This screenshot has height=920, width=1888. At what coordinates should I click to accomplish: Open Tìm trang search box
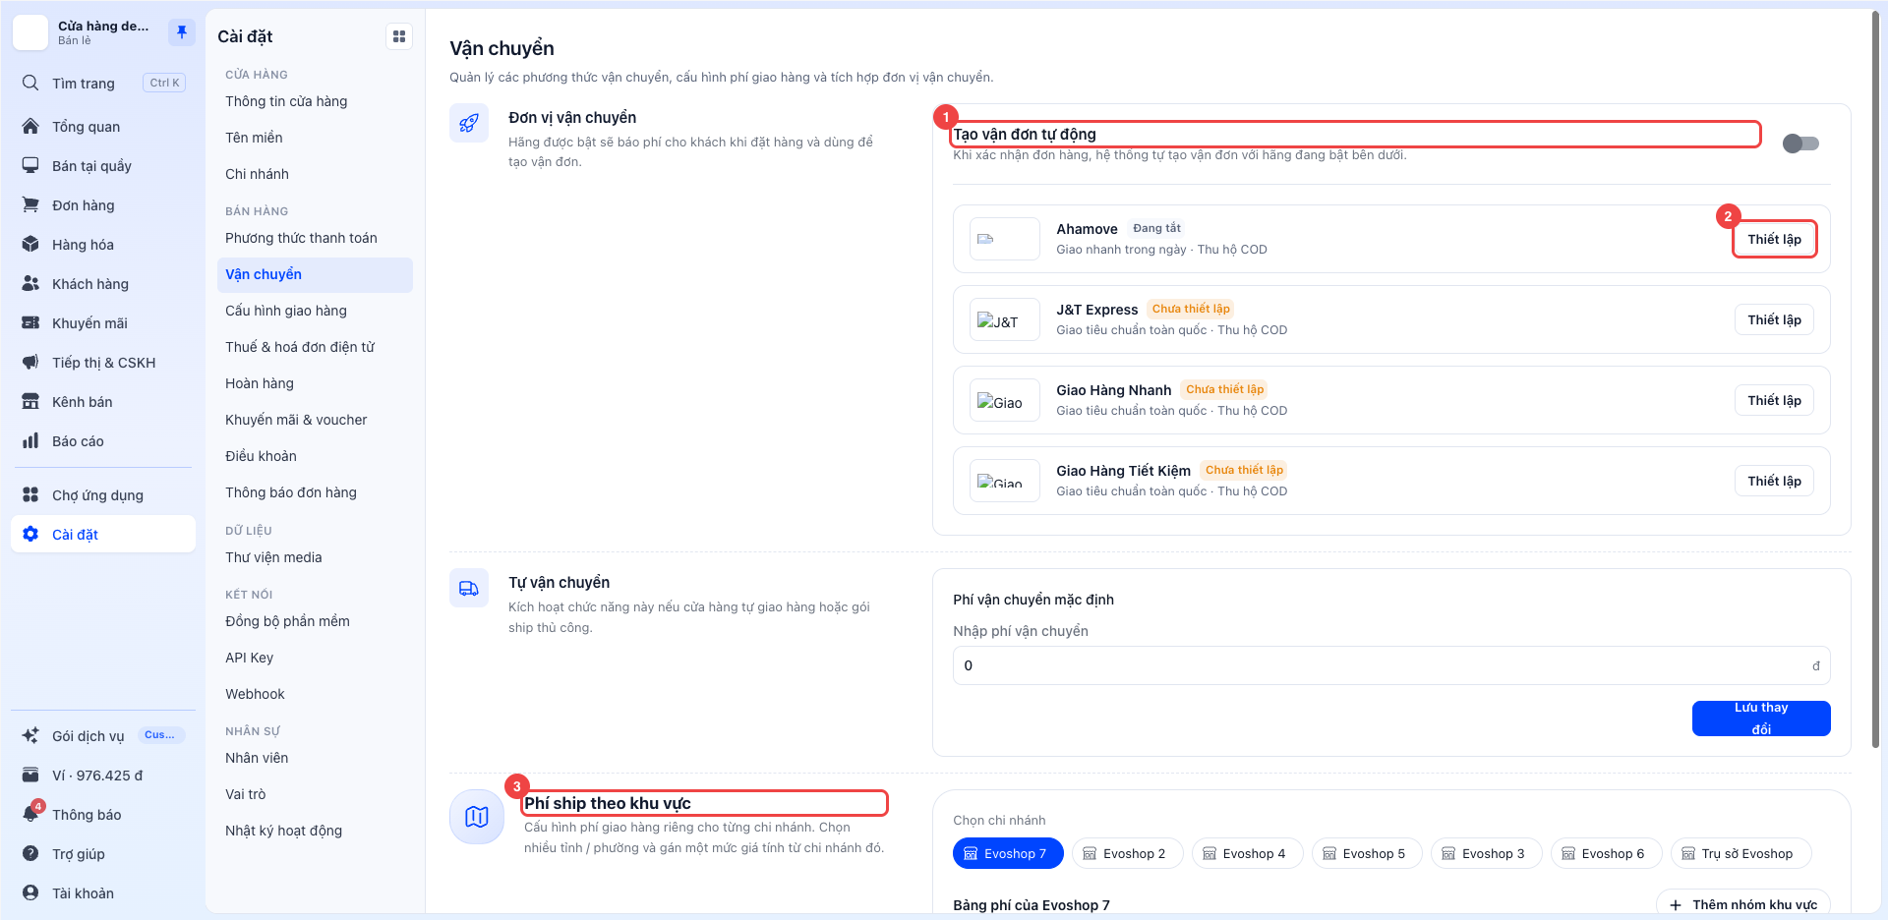point(103,84)
